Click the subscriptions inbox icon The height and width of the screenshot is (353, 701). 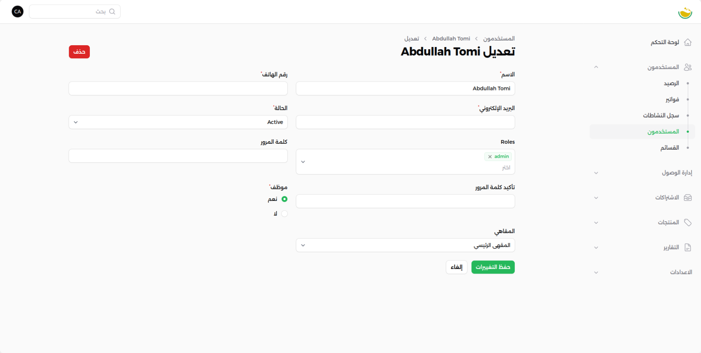coord(688,198)
